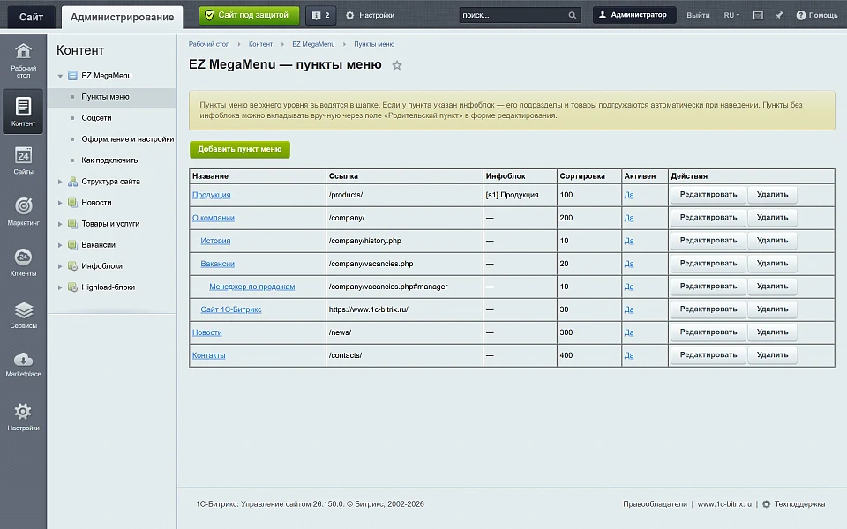847x529 pixels.
Task: Collapse the EZ MegaMenu tree node
Action: 60,76
